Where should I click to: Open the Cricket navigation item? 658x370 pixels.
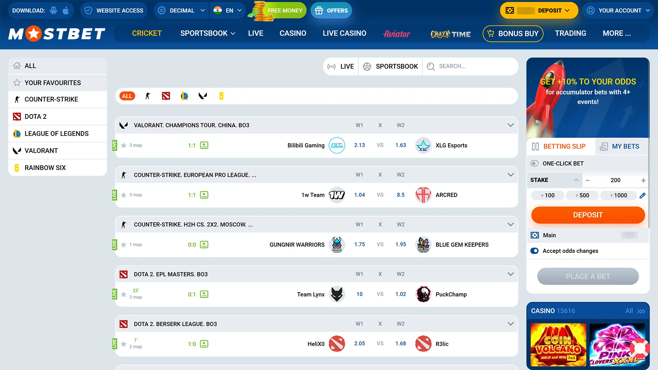coord(147,34)
